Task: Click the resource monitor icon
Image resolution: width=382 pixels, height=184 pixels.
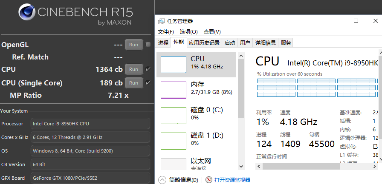Action: (x=209, y=180)
